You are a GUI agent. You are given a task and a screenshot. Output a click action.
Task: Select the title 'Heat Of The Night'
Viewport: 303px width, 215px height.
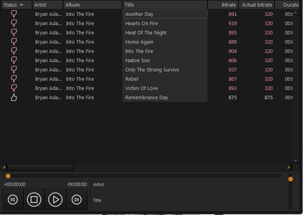pyautogui.click(x=146, y=32)
